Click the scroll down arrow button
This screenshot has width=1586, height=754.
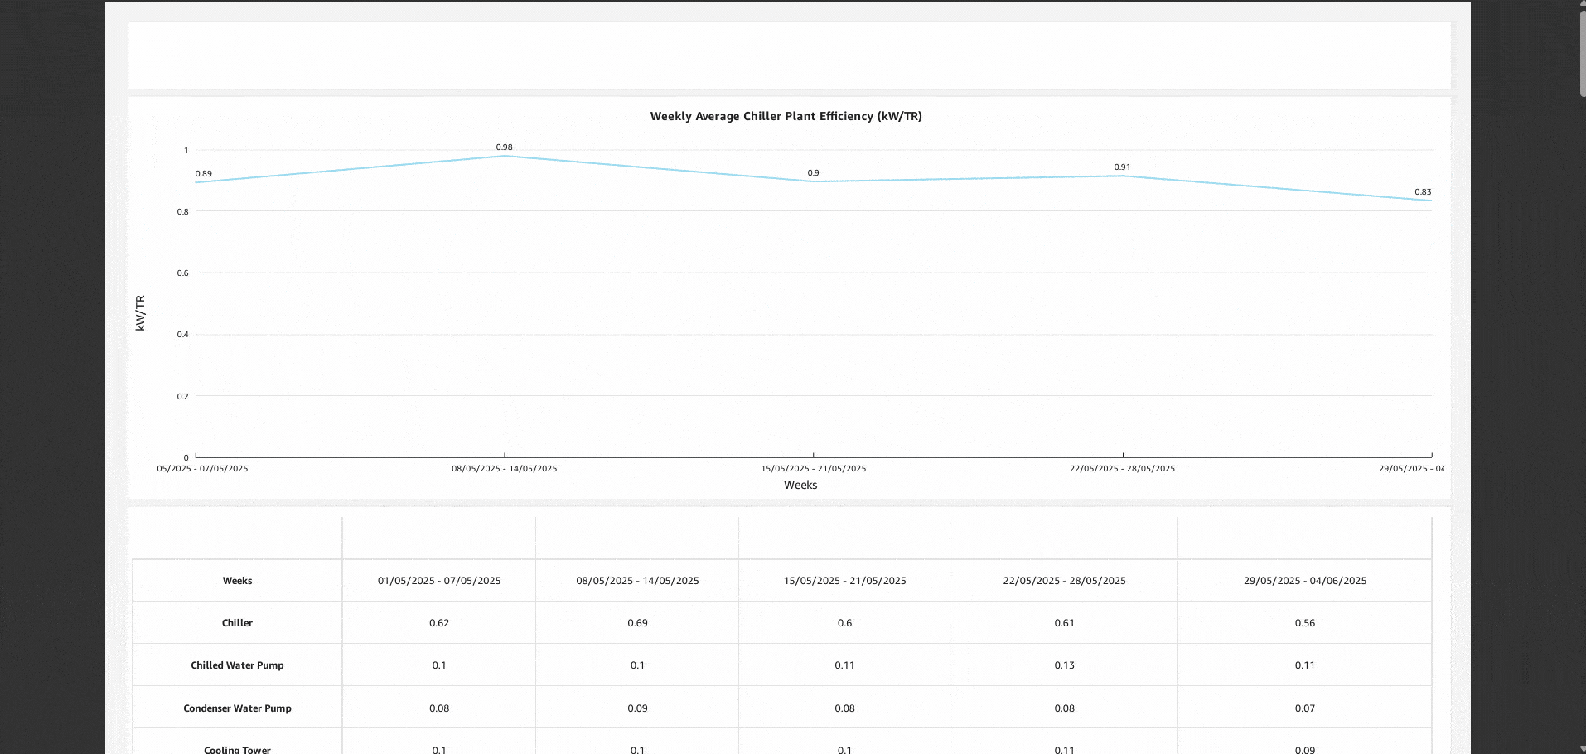pyautogui.click(x=1582, y=748)
